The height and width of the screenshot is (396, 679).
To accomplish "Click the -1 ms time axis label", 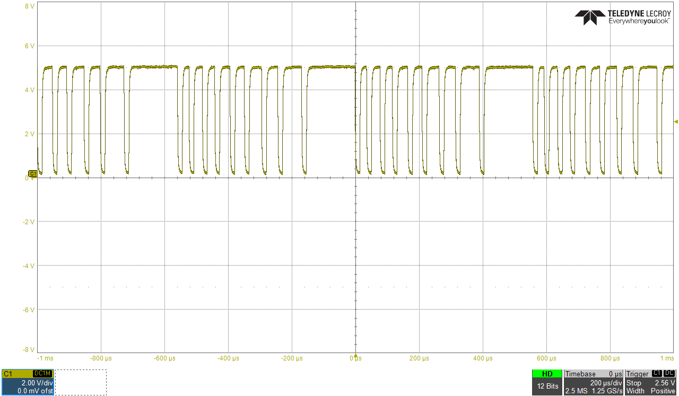I will pos(45,358).
